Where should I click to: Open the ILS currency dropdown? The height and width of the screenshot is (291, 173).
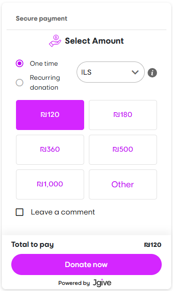(110, 72)
